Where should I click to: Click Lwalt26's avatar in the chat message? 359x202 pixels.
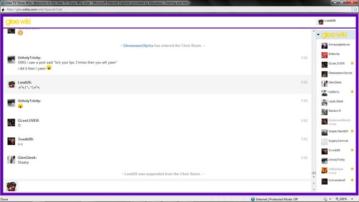pos(11,84)
